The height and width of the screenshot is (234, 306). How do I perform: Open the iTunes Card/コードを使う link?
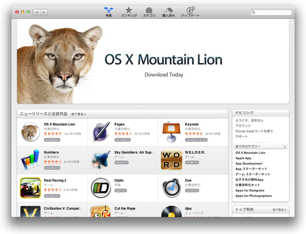click(254, 131)
